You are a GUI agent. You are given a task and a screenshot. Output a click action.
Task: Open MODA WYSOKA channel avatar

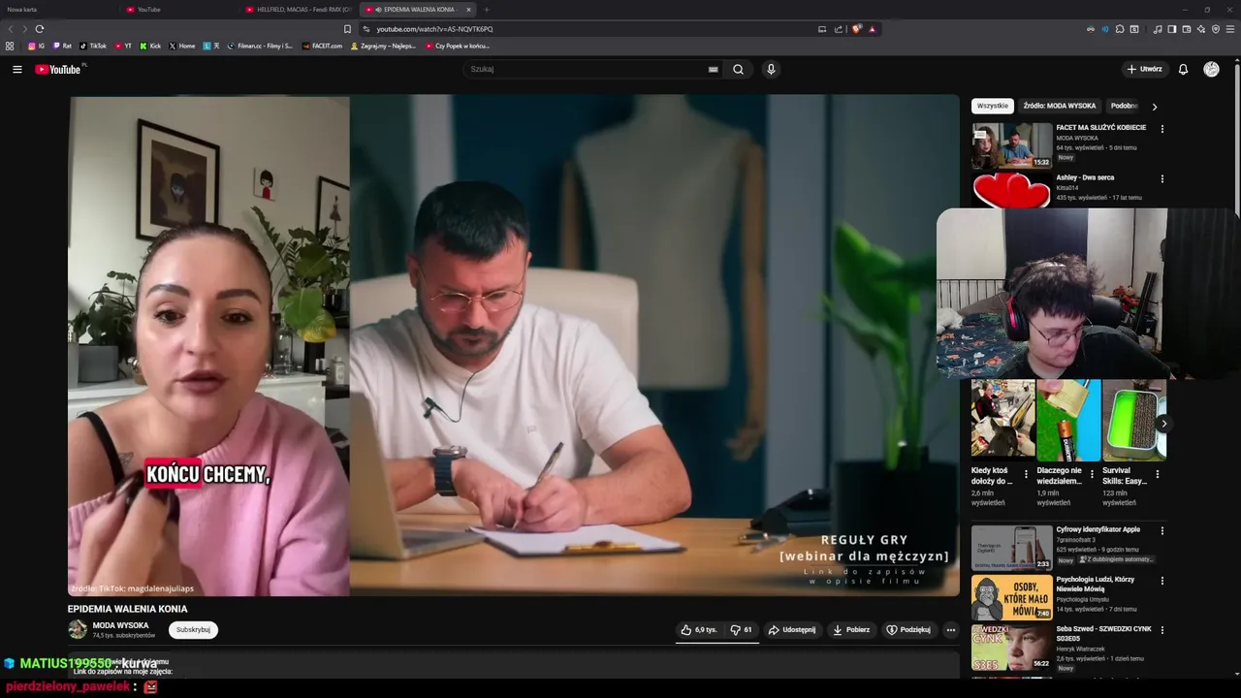(78, 629)
